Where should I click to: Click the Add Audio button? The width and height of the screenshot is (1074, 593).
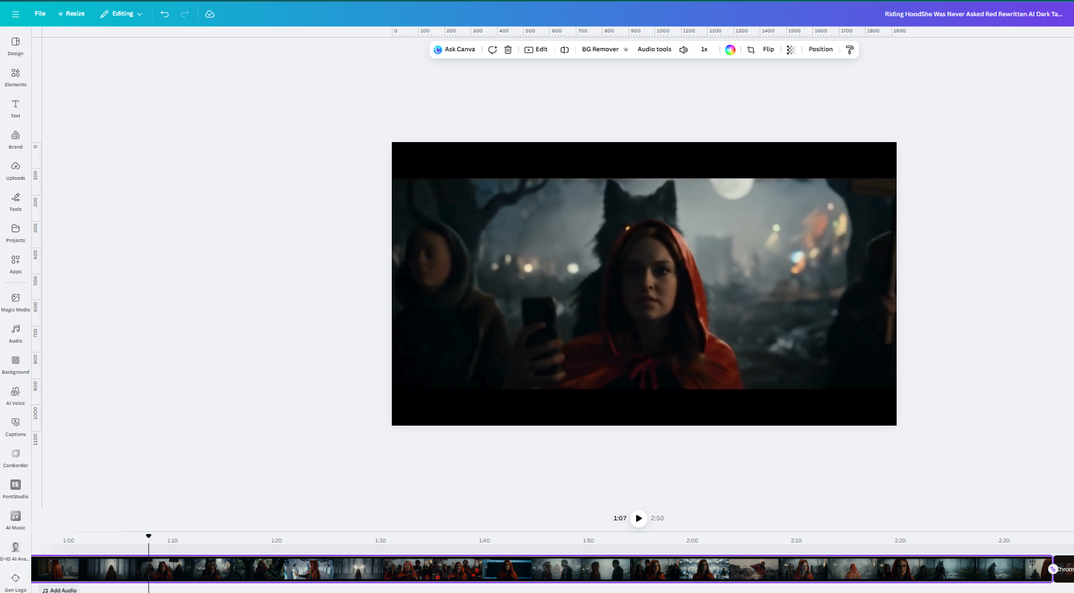pyautogui.click(x=60, y=590)
